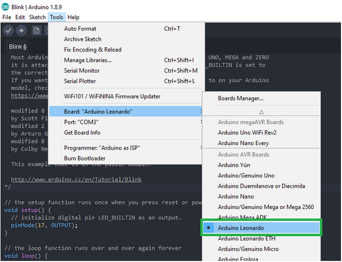Viewport: 342px width, 262px height.
Task: Click scroll-up triangle in boards list
Action: click(x=261, y=112)
